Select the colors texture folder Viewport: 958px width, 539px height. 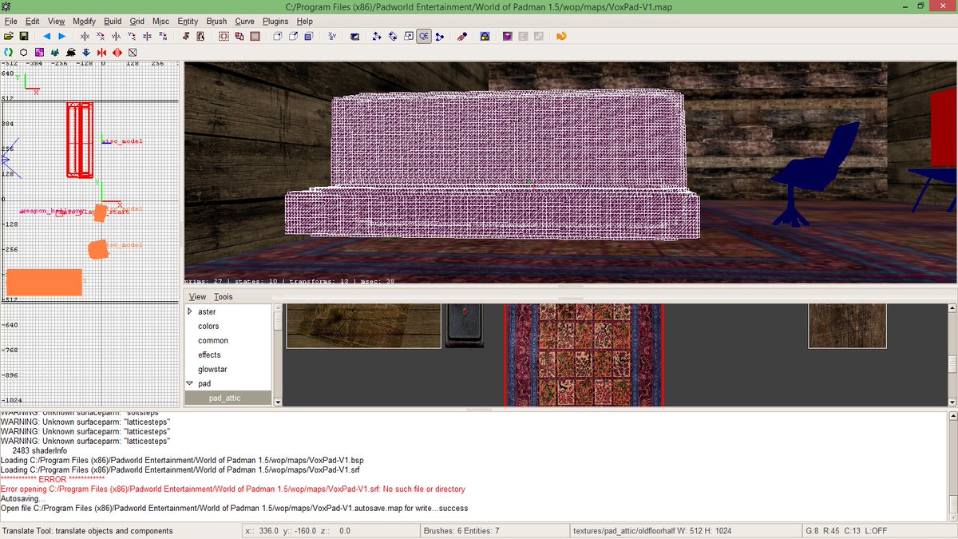[208, 326]
